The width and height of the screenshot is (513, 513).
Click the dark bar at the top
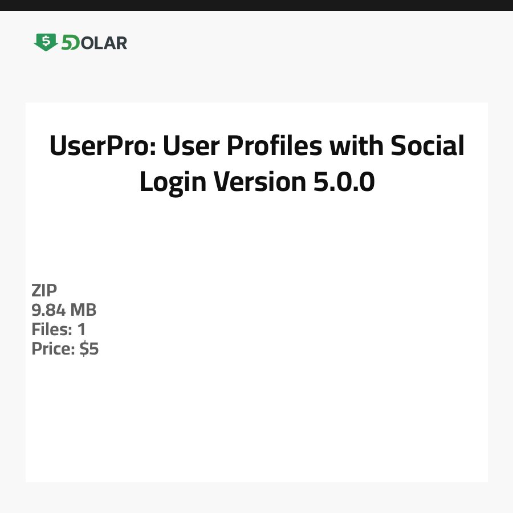point(256,5)
